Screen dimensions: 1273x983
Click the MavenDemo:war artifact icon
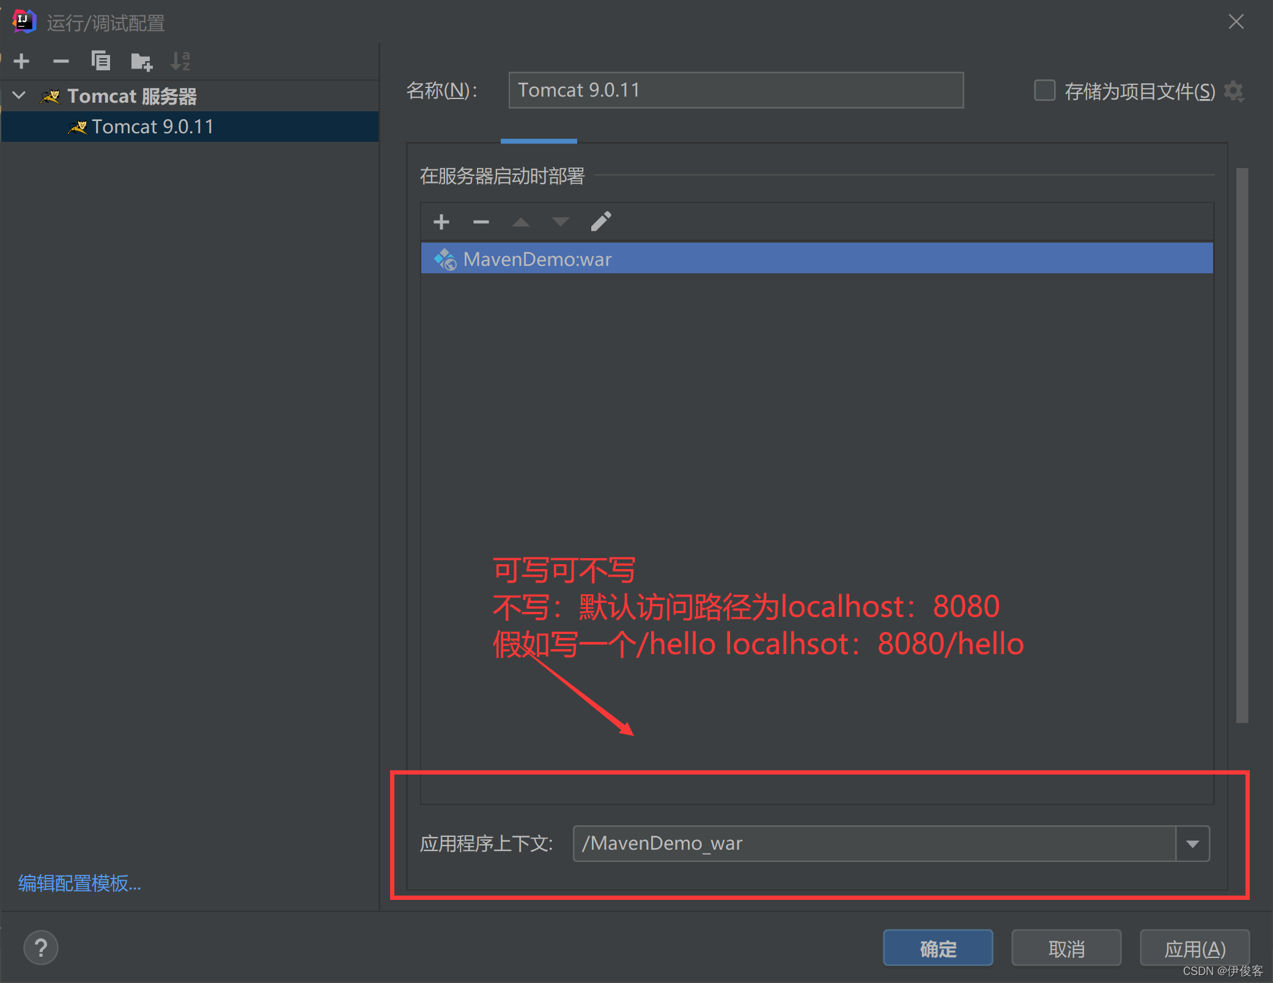tap(445, 259)
